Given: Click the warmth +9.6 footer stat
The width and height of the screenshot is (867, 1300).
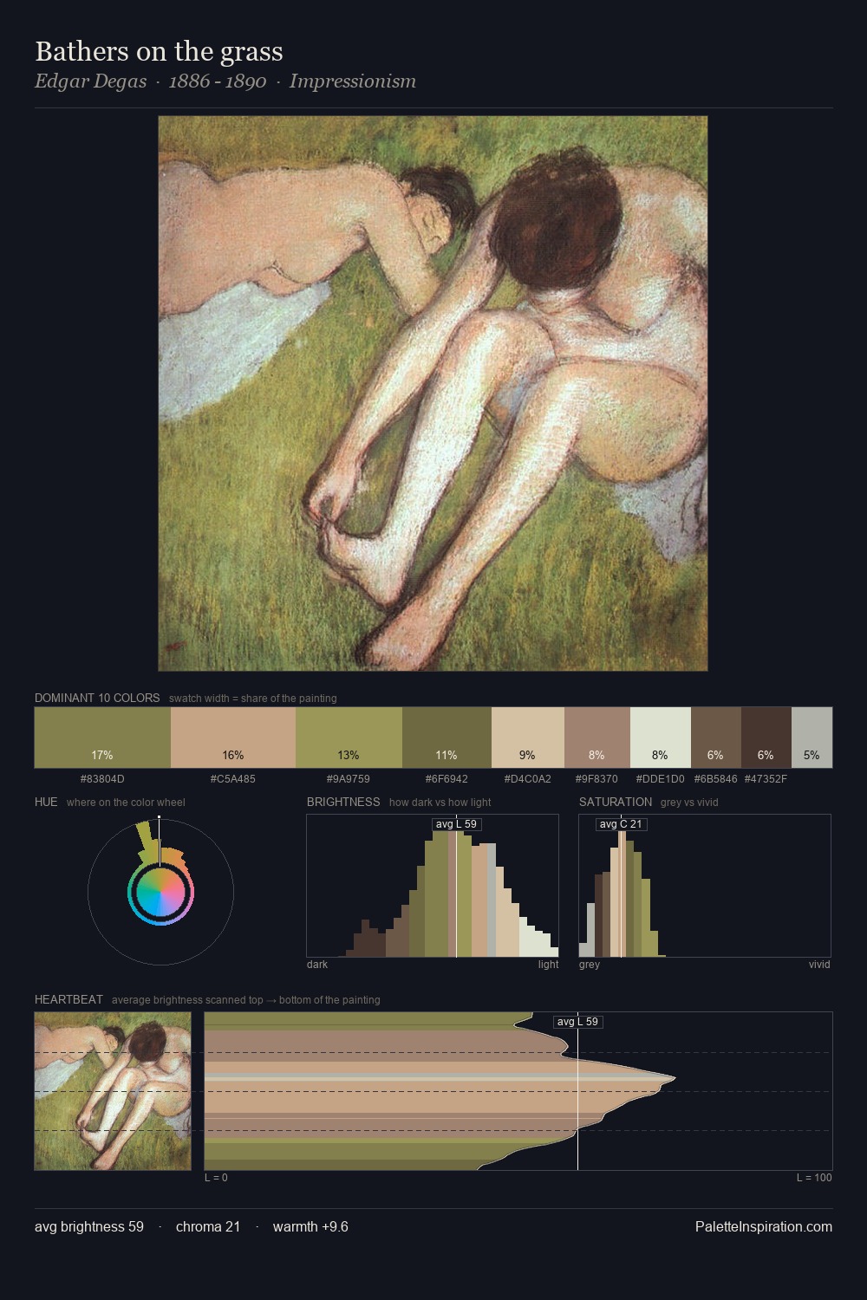Looking at the screenshot, I should pyautogui.click(x=310, y=1226).
